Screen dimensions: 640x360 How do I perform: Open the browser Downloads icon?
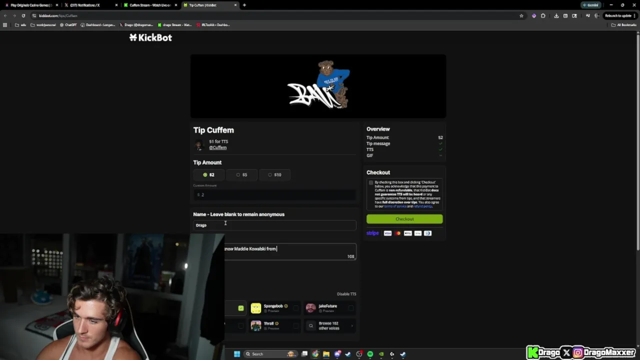(556, 15)
